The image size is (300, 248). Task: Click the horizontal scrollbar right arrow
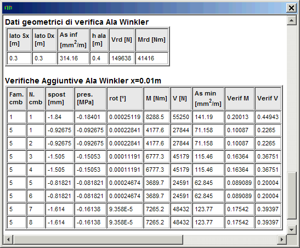point(282,239)
